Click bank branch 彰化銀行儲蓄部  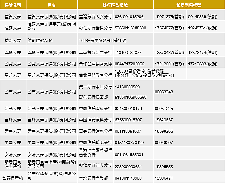click(x=93, y=97)
